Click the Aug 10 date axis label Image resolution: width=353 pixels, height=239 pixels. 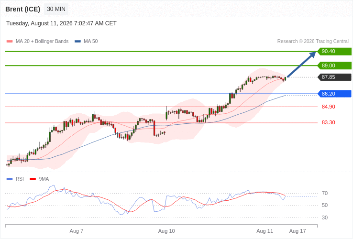point(166,231)
